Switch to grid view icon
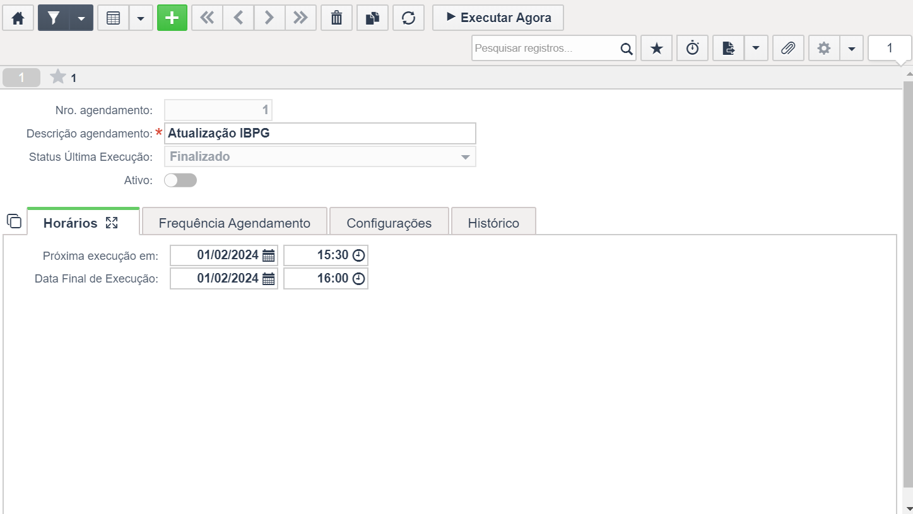Viewport: 913px width, 514px height. point(114,18)
